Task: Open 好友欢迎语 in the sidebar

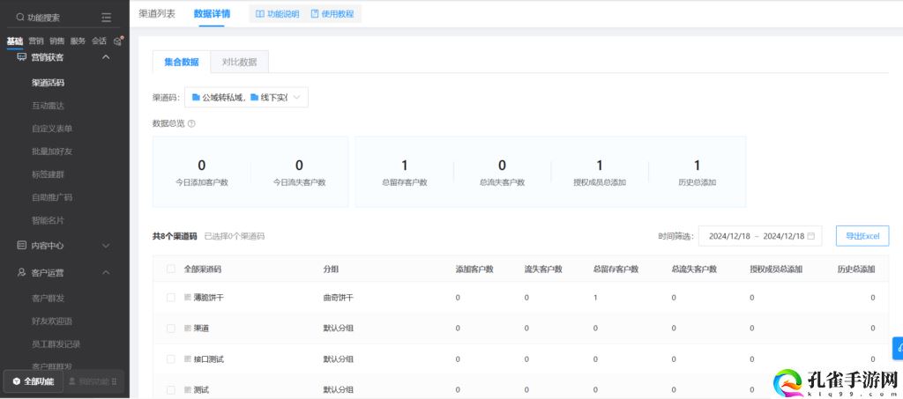Action: [x=52, y=321]
